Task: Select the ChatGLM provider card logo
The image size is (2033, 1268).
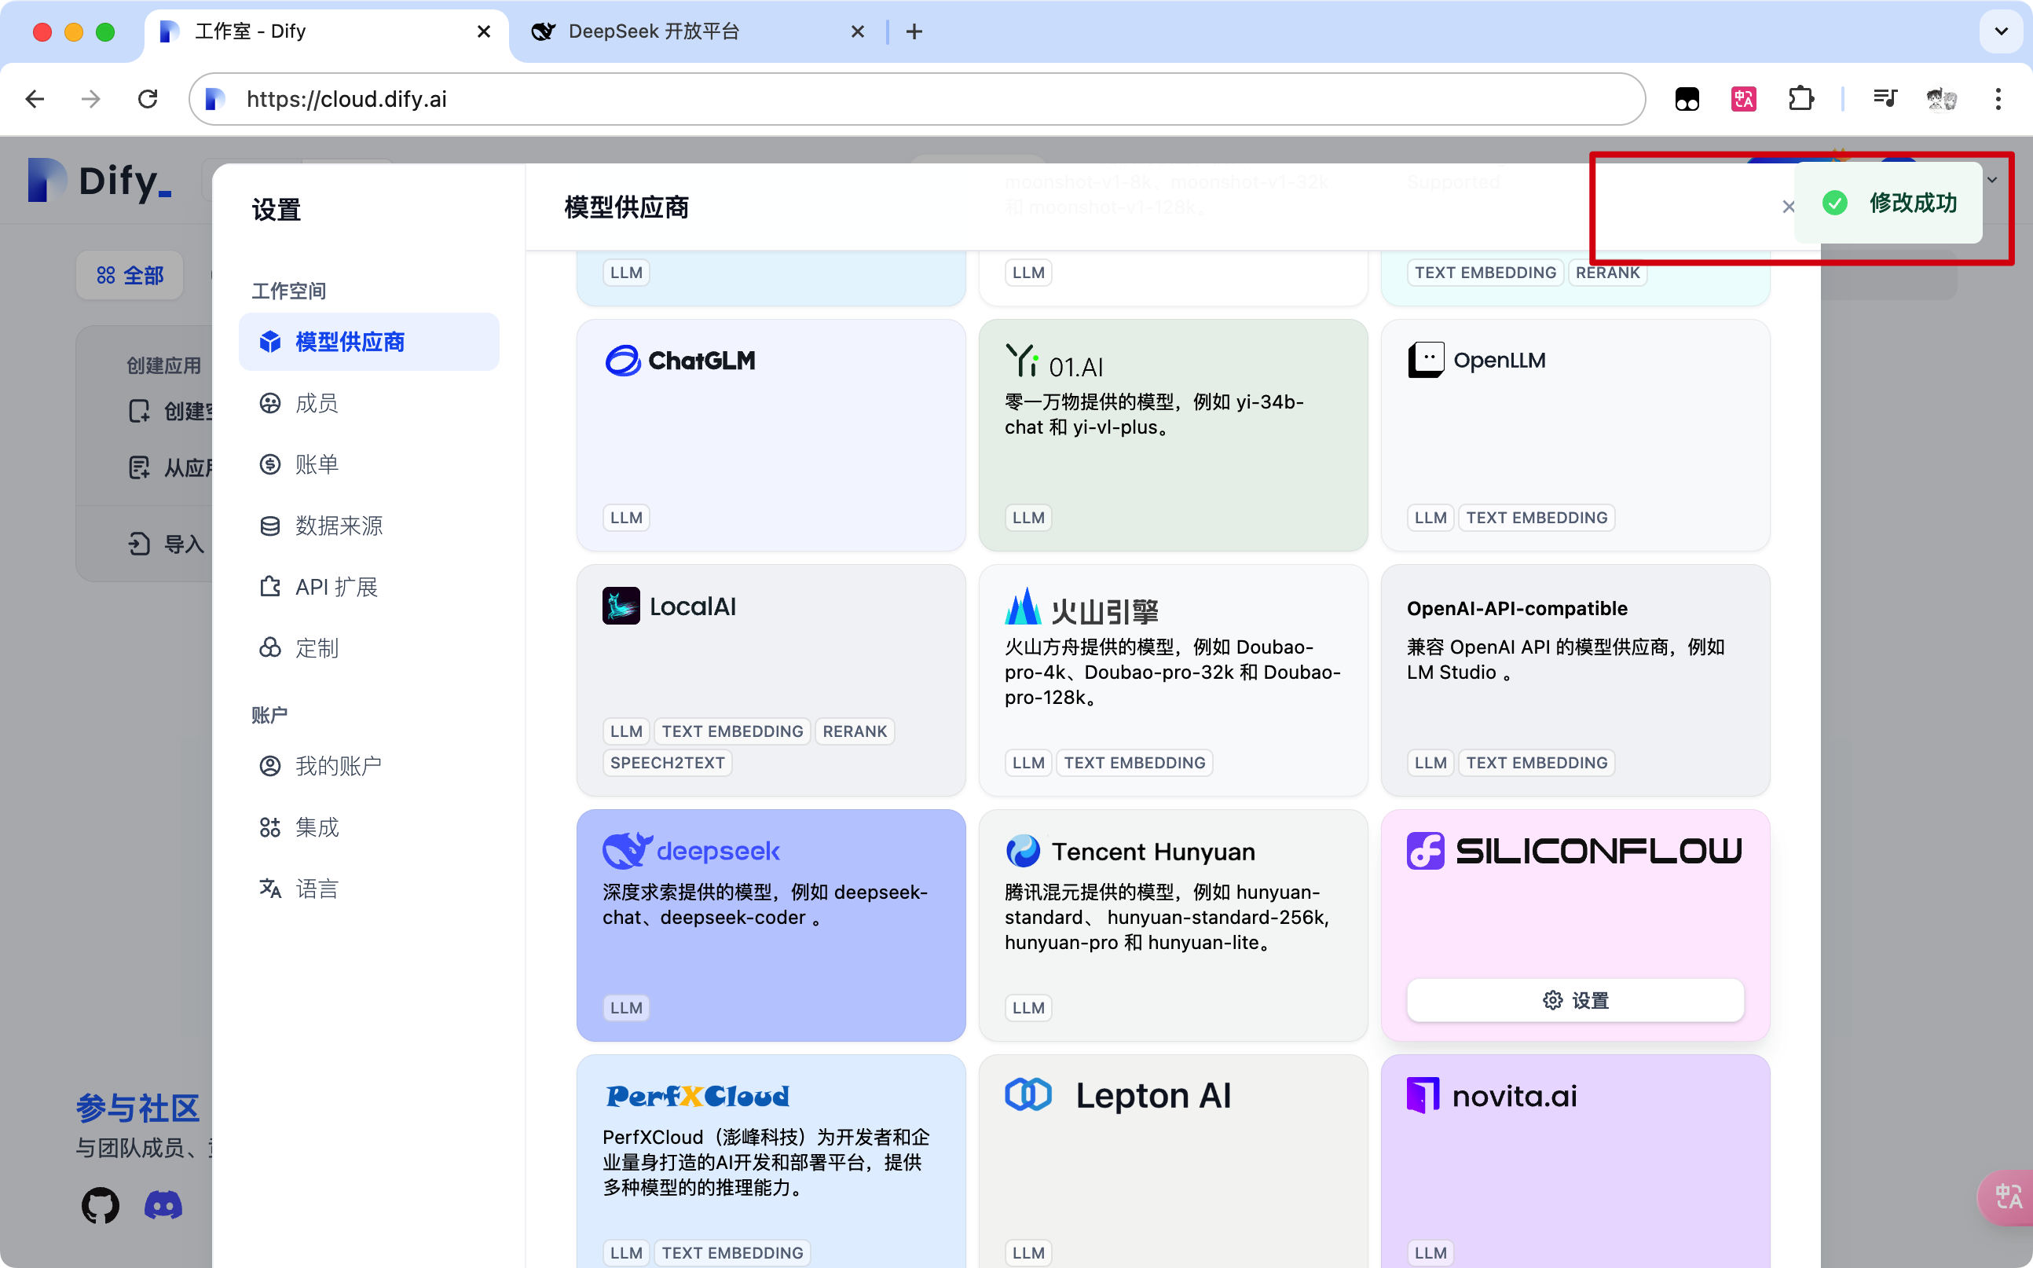Action: point(680,361)
